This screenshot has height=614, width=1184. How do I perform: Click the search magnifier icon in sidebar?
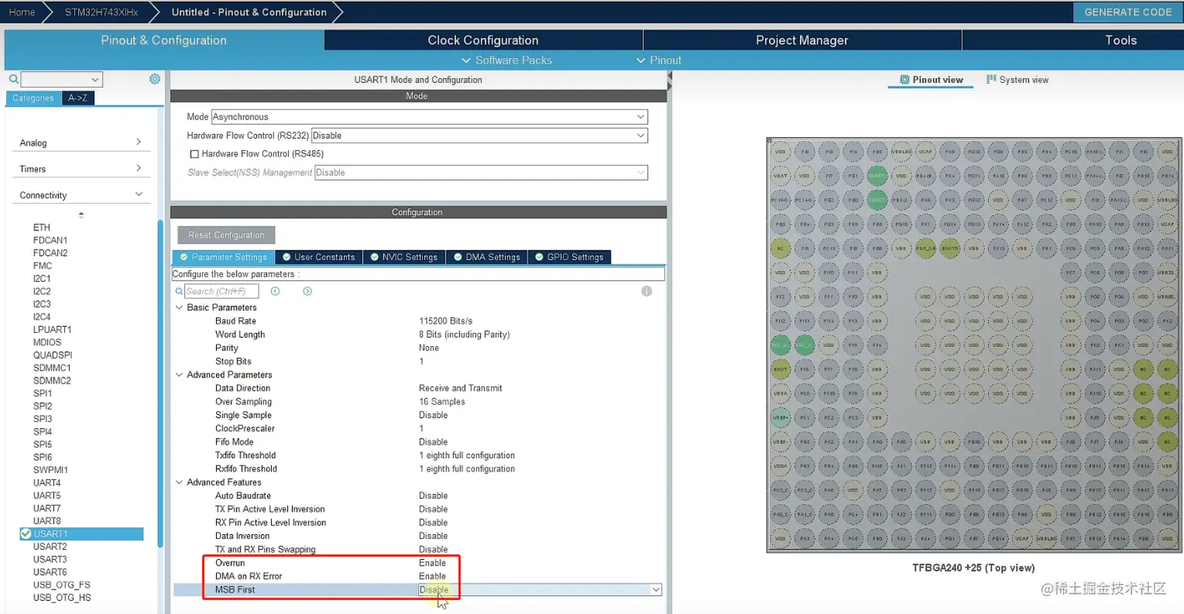click(x=13, y=79)
